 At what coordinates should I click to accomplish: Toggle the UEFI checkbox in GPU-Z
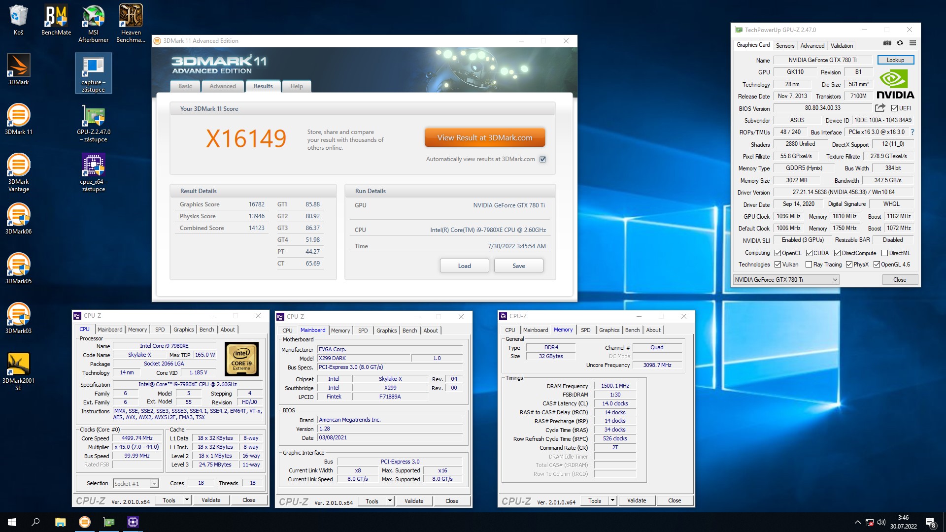(894, 108)
